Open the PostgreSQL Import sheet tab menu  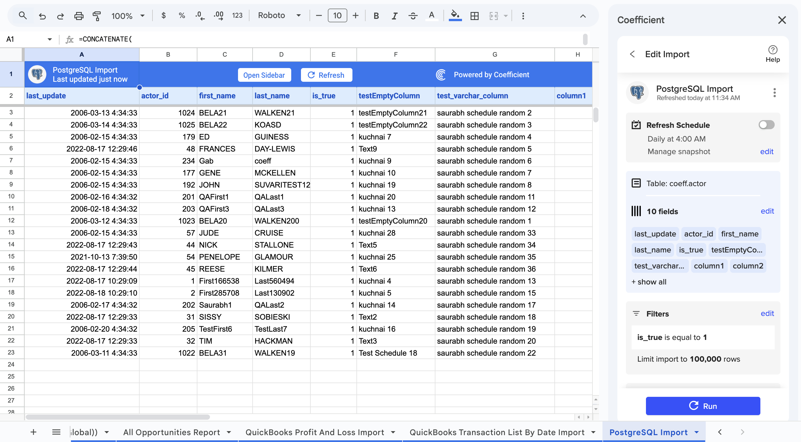pyautogui.click(x=697, y=432)
